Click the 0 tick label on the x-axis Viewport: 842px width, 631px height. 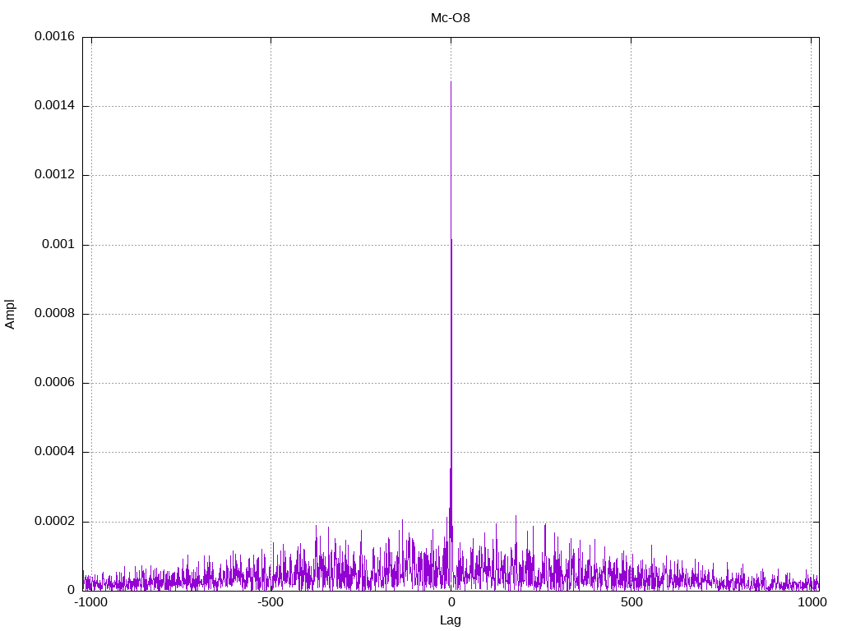pyautogui.click(x=451, y=602)
